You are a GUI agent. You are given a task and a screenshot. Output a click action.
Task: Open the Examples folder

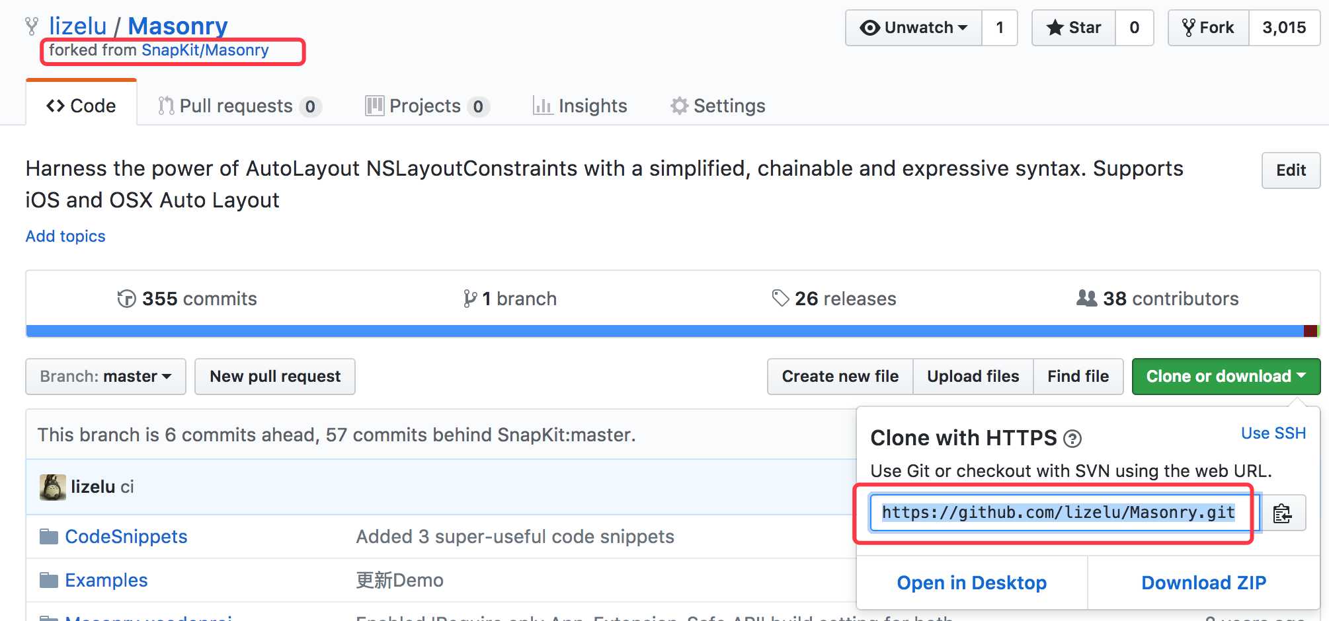(106, 580)
